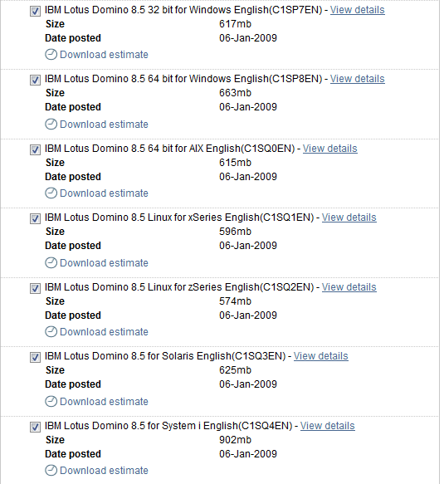Open View details for C1SQ1EN xSeries
This screenshot has height=484, width=444.
tap(349, 218)
